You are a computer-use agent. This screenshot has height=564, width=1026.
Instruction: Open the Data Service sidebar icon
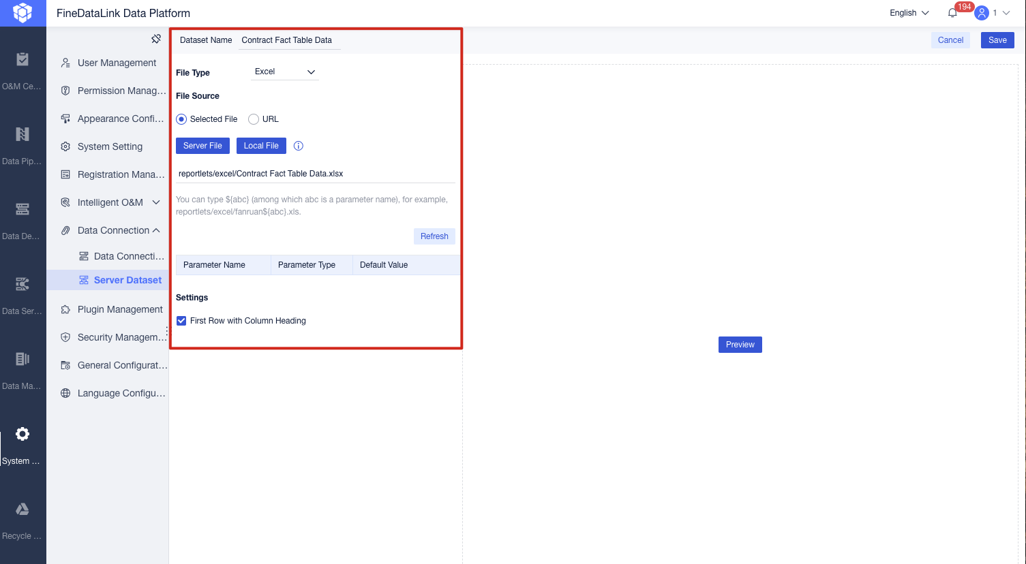click(x=22, y=284)
